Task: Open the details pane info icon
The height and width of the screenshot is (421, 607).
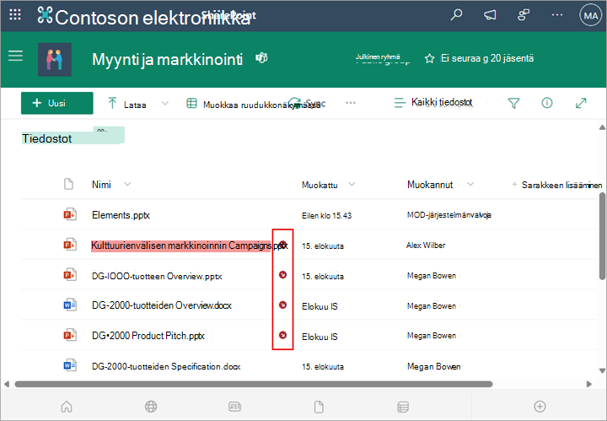Action: [547, 103]
